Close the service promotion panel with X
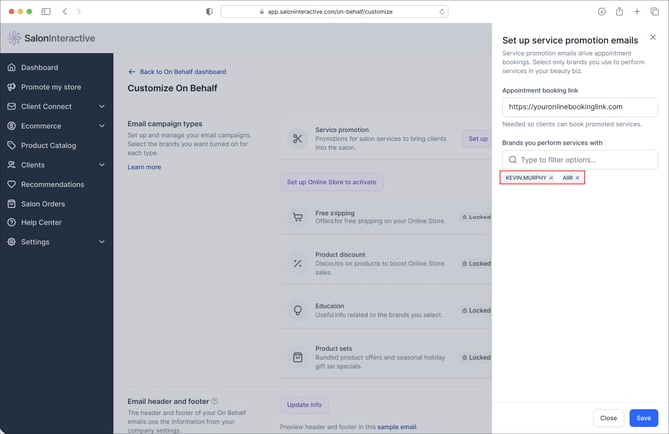Image resolution: width=669 pixels, height=434 pixels. (653, 38)
